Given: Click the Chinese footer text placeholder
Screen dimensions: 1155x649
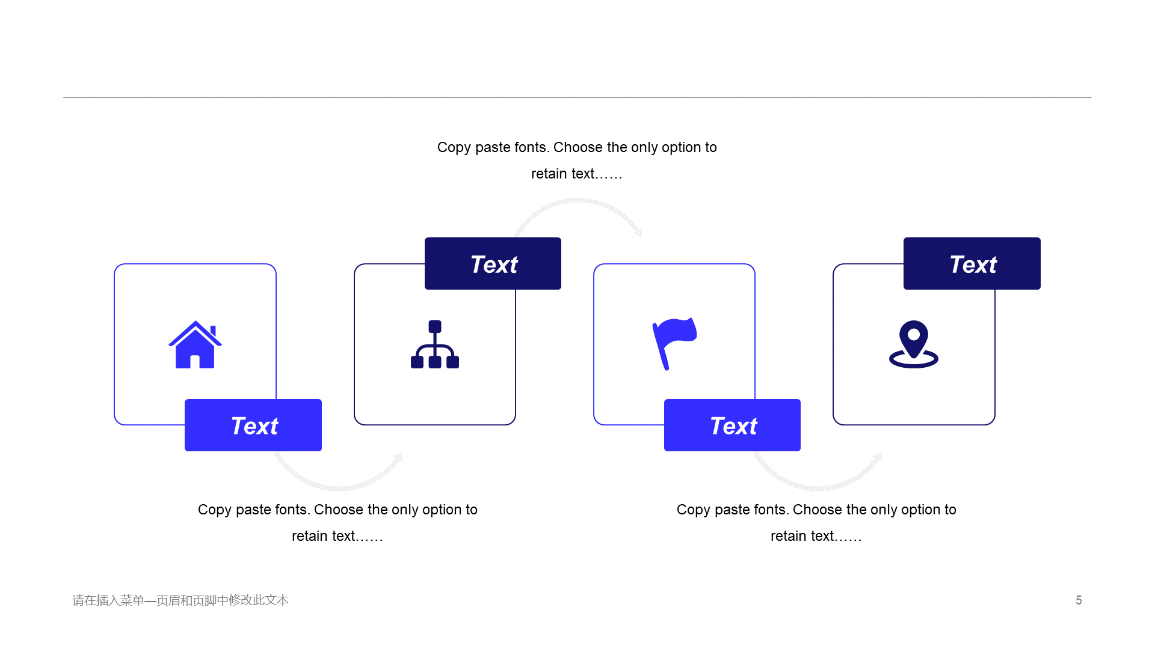Looking at the screenshot, I should point(180,600).
